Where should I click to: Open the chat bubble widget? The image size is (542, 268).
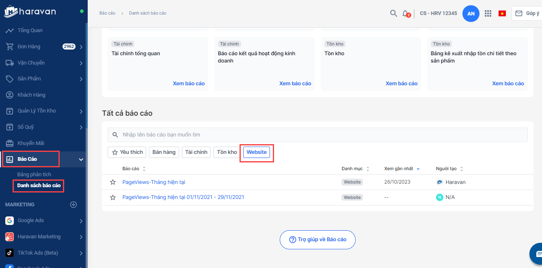537,253
